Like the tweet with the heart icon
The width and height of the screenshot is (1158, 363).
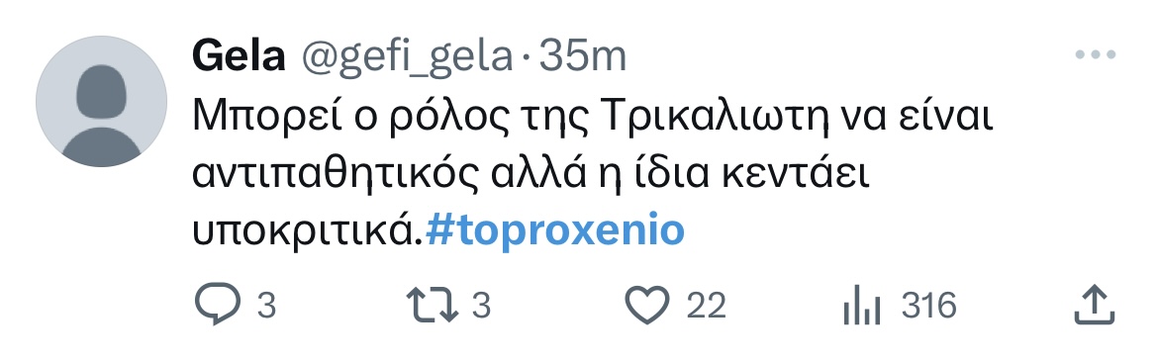pos(647,305)
